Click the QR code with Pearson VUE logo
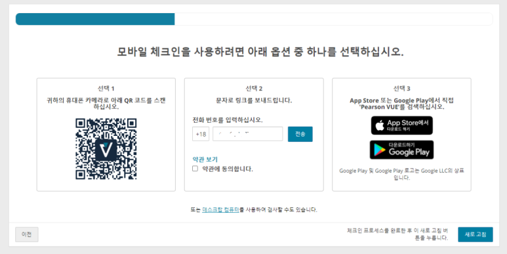The image size is (507, 254). click(x=106, y=149)
